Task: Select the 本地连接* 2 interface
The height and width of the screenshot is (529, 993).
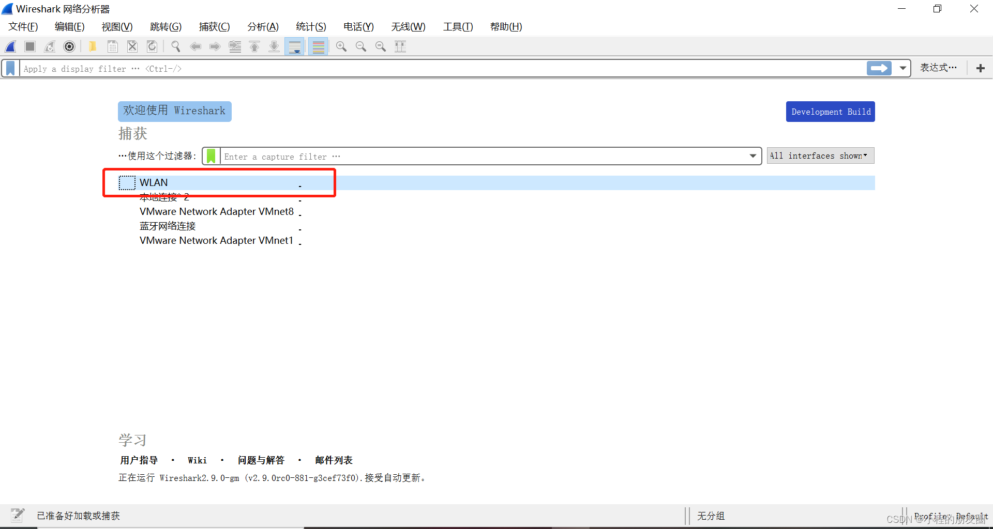Action: click(496, 197)
